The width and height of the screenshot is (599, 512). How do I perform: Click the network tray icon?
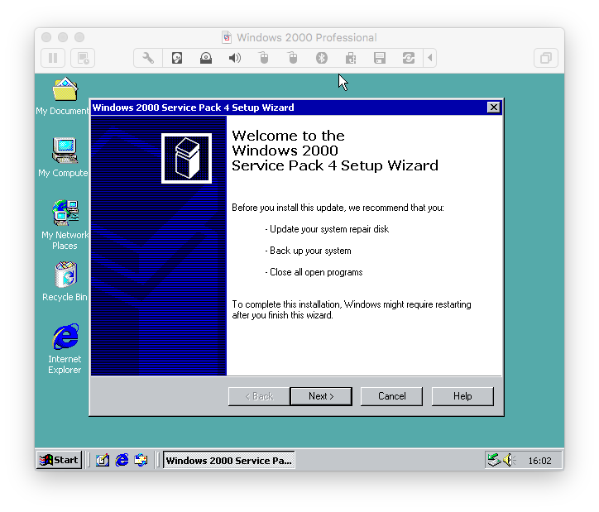[x=494, y=460]
